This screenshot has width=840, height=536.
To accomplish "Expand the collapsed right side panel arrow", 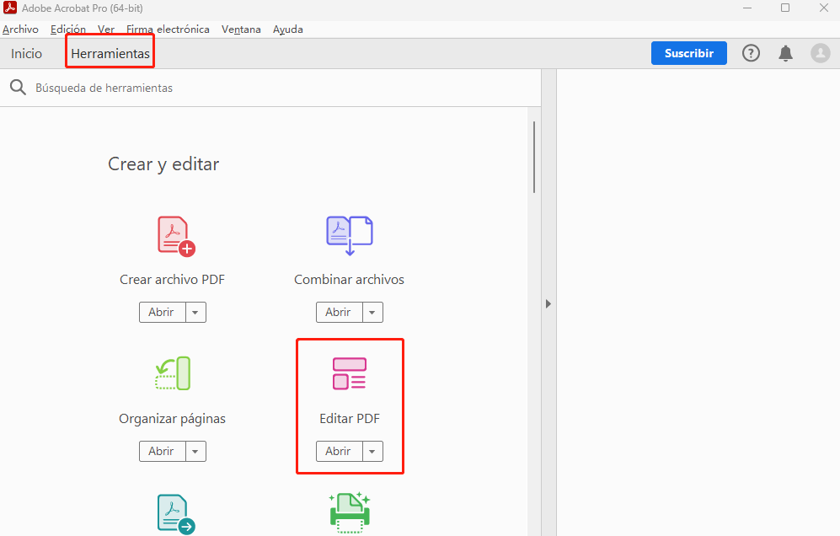I will [548, 303].
